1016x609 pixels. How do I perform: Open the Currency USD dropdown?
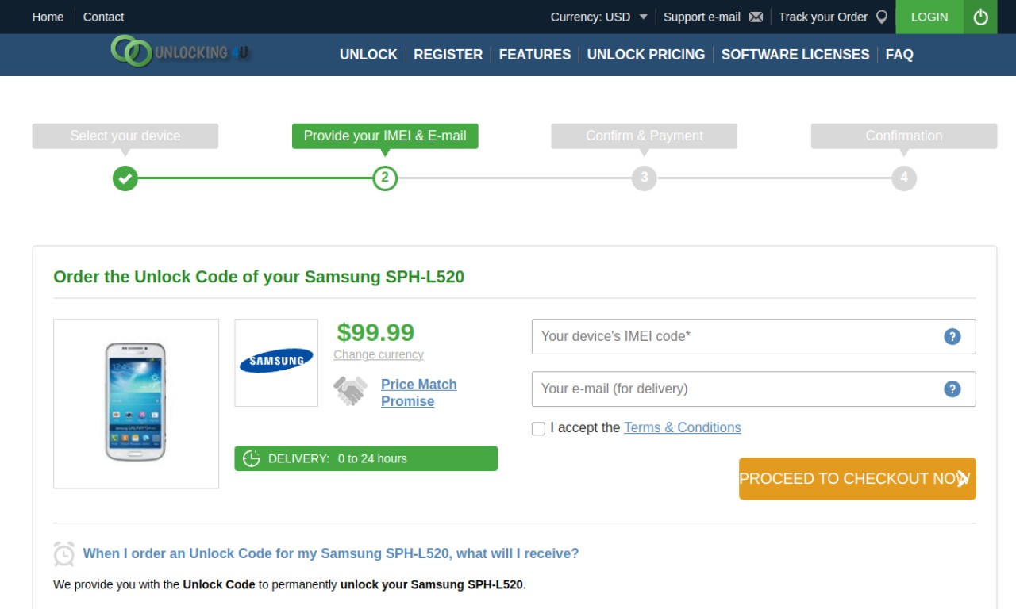(599, 17)
